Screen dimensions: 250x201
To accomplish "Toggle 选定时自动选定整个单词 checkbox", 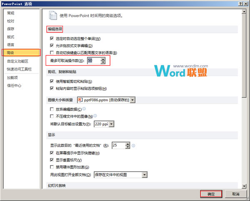I will [x=52, y=39].
